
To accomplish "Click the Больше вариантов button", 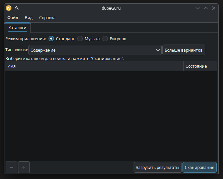I will click(x=183, y=50).
